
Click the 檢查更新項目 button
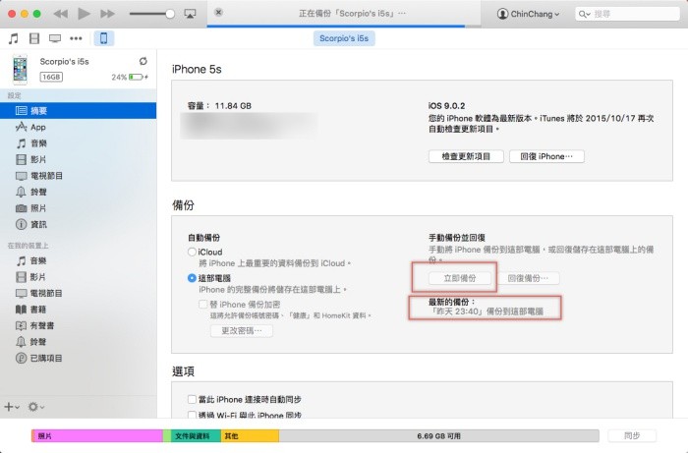[466, 156]
